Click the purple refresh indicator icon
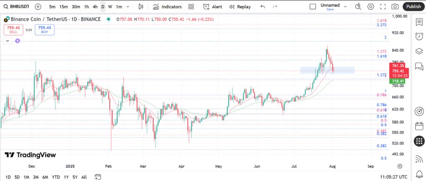This screenshot has height=181, width=426. [x=17, y=41]
